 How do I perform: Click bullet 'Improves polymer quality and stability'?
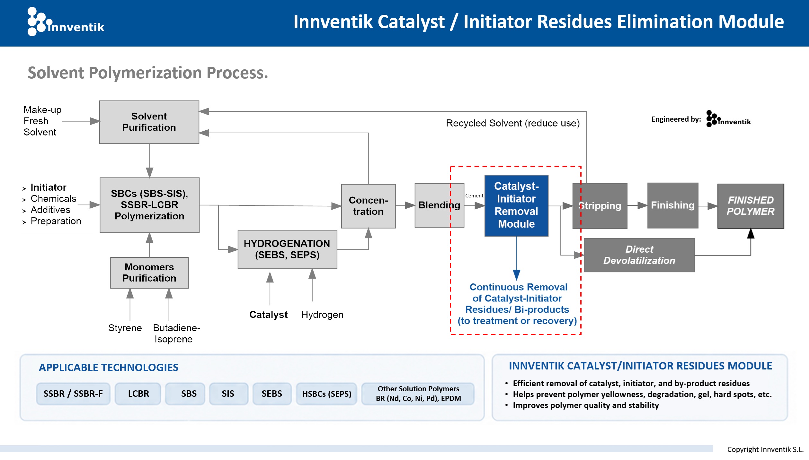pos(586,405)
